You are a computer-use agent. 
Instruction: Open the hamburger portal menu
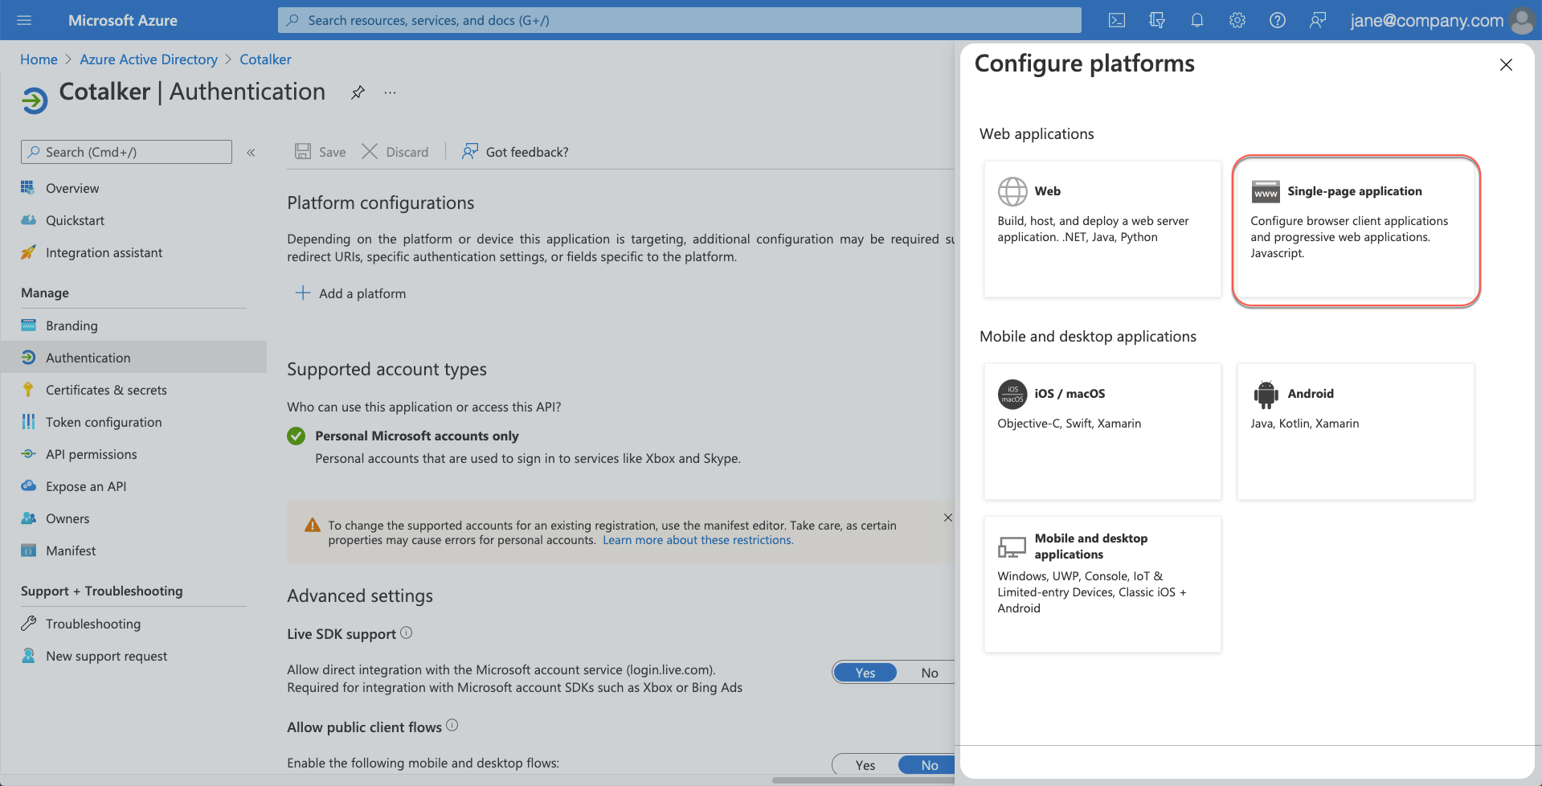pos(24,20)
